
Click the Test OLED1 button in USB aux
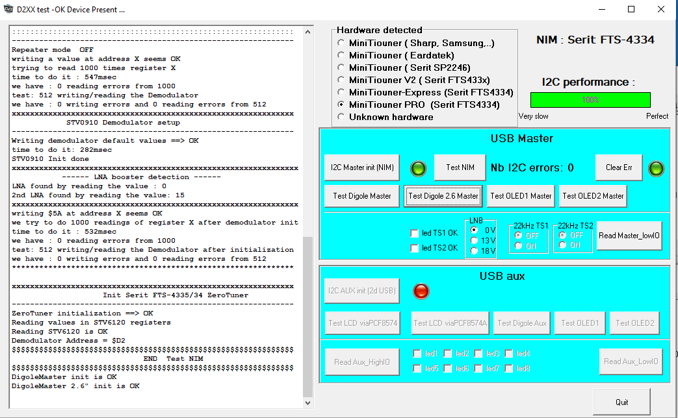click(x=580, y=323)
